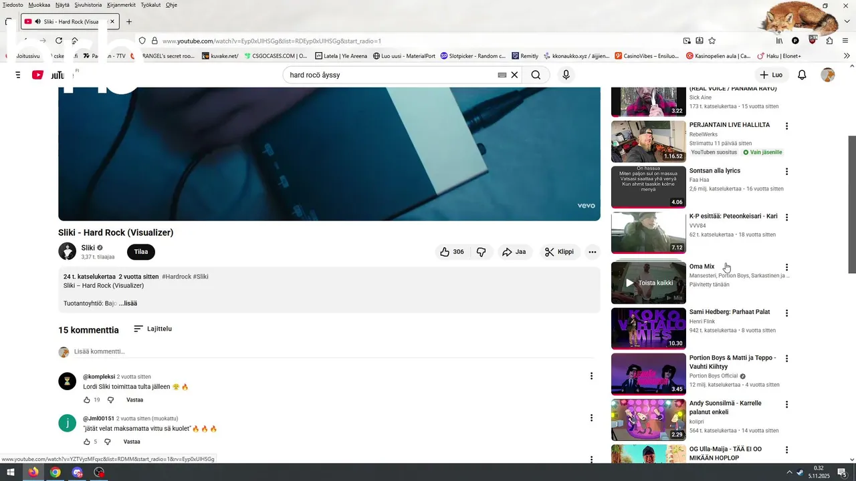This screenshot has width=856, height=481.
Task: Click the hard rocö äyssy search field
Action: point(391,75)
